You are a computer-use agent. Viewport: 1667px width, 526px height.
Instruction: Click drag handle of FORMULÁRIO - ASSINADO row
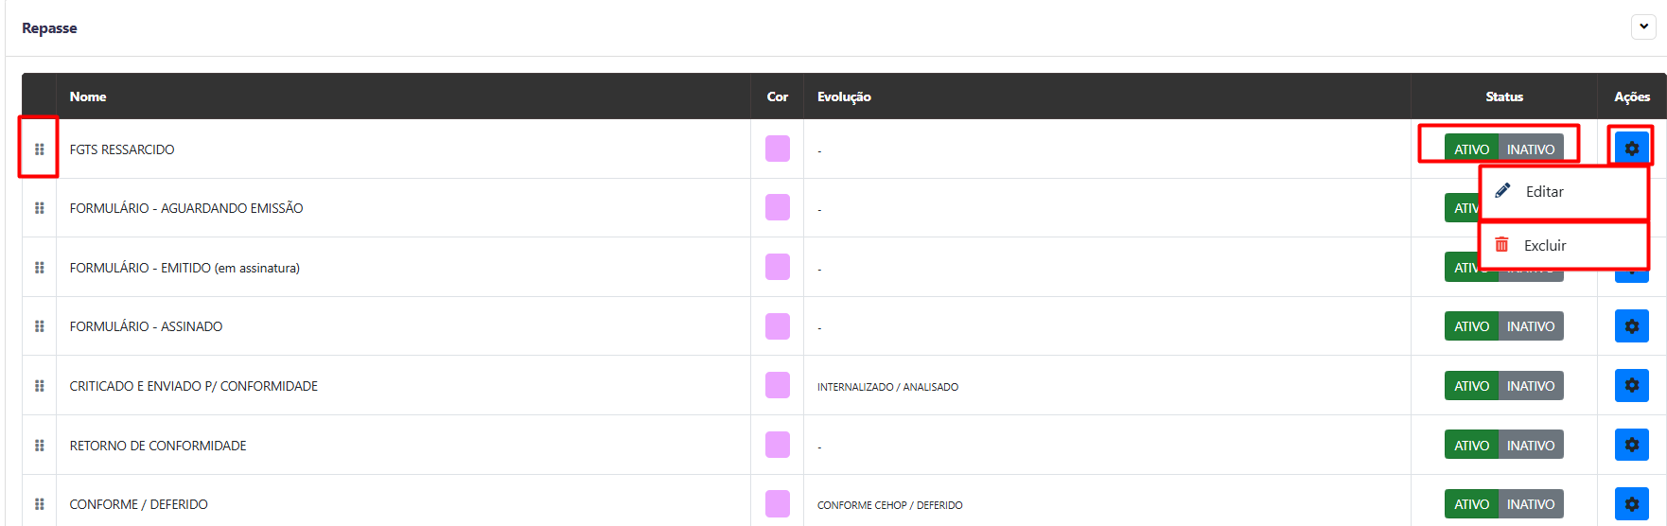point(39,326)
